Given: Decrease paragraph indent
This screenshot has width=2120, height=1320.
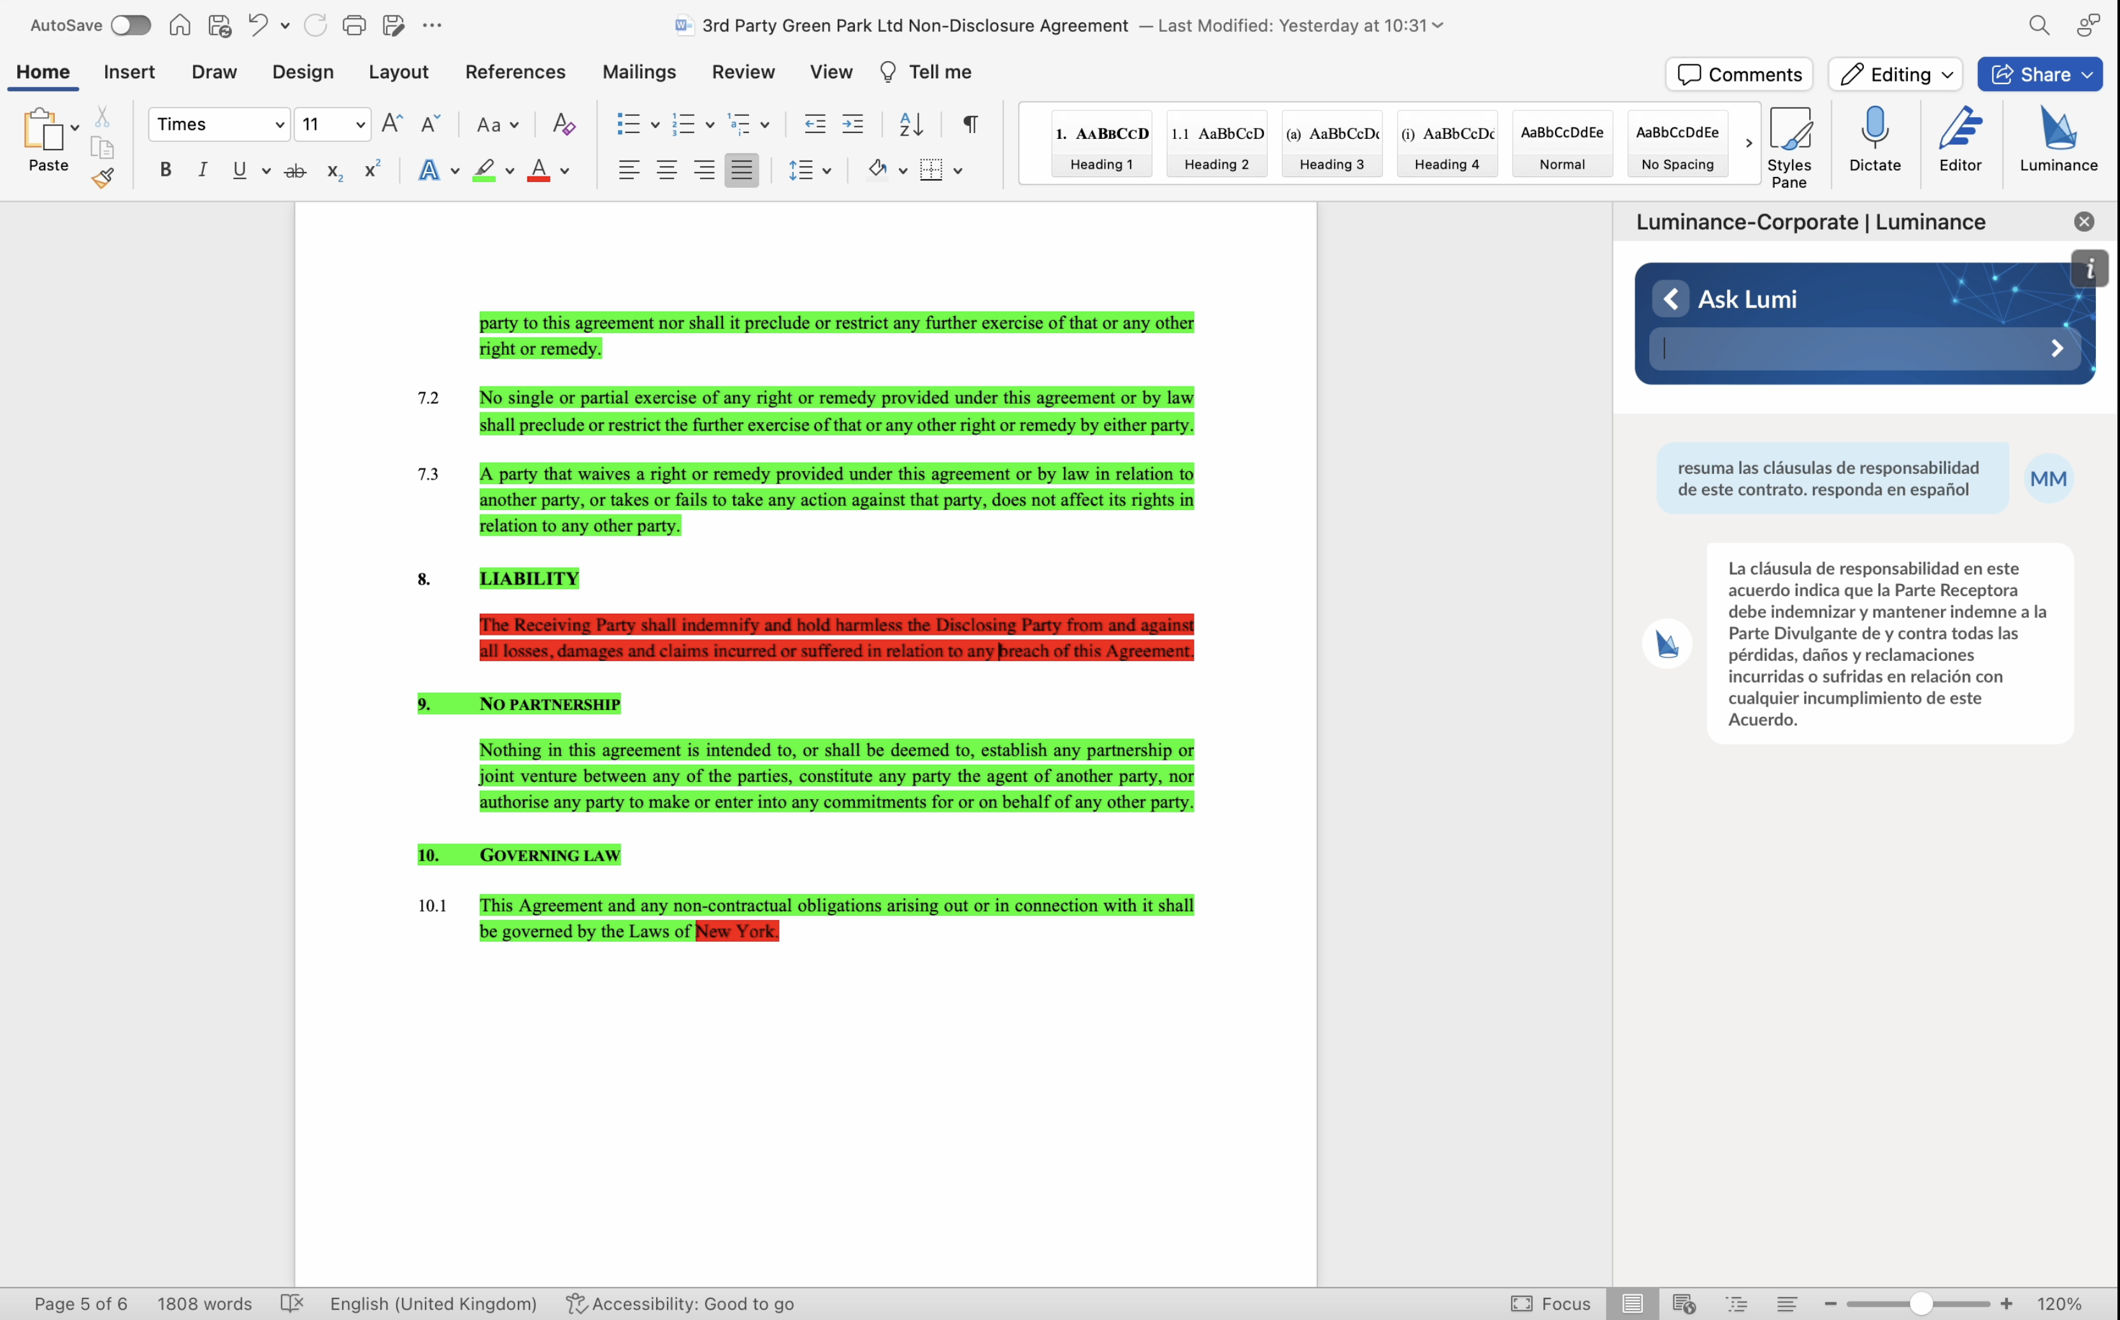Looking at the screenshot, I should tap(815, 124).
